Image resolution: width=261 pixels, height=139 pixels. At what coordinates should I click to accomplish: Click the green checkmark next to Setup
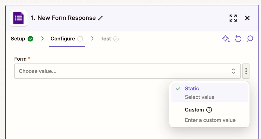point(30,39)
